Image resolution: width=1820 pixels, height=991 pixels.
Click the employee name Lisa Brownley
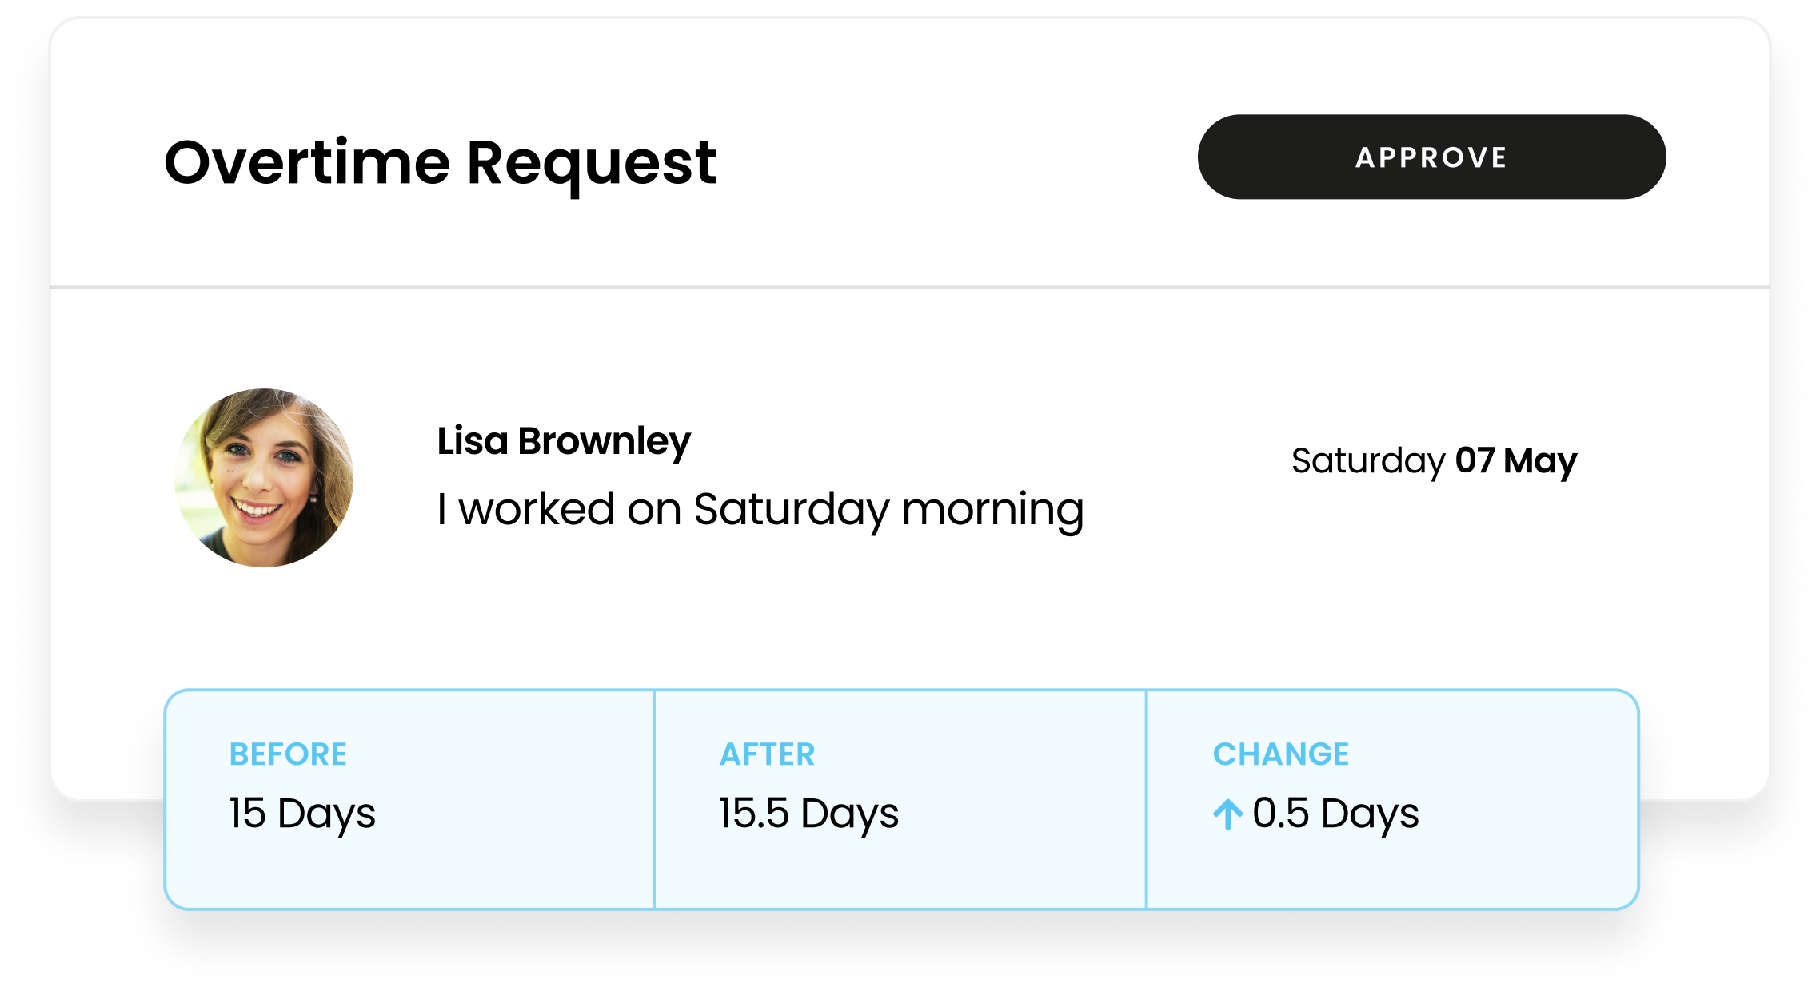click(562, 440)
